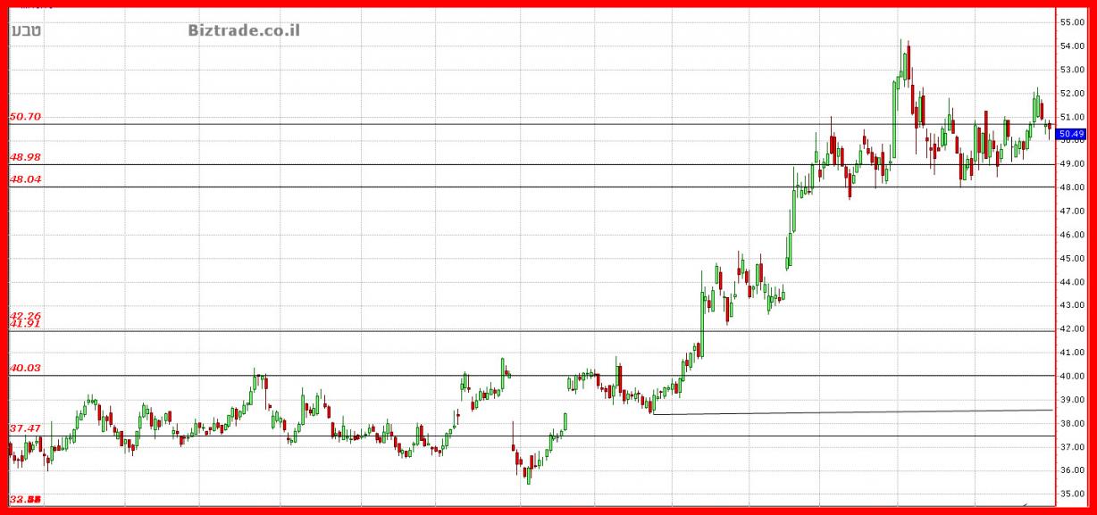Select the 35.00 price axis value

pyautogui.click(x=1071, y=494)
